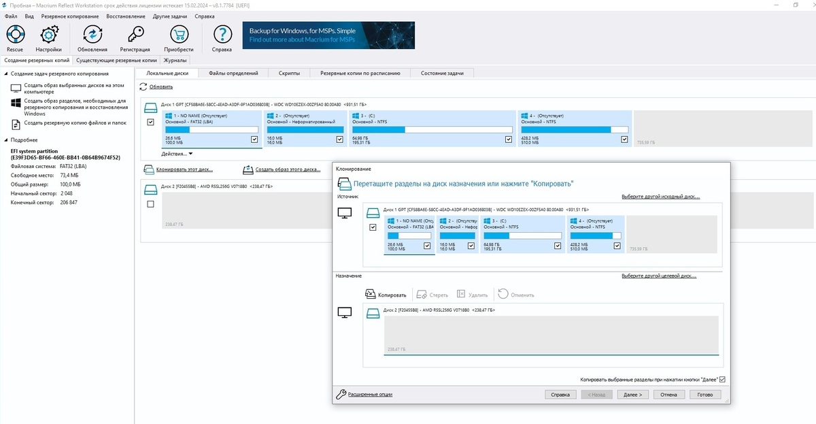
Task: Uncheck partition 4 NTFS in main window
Action: pyautogui.click(x=624, y=140)
